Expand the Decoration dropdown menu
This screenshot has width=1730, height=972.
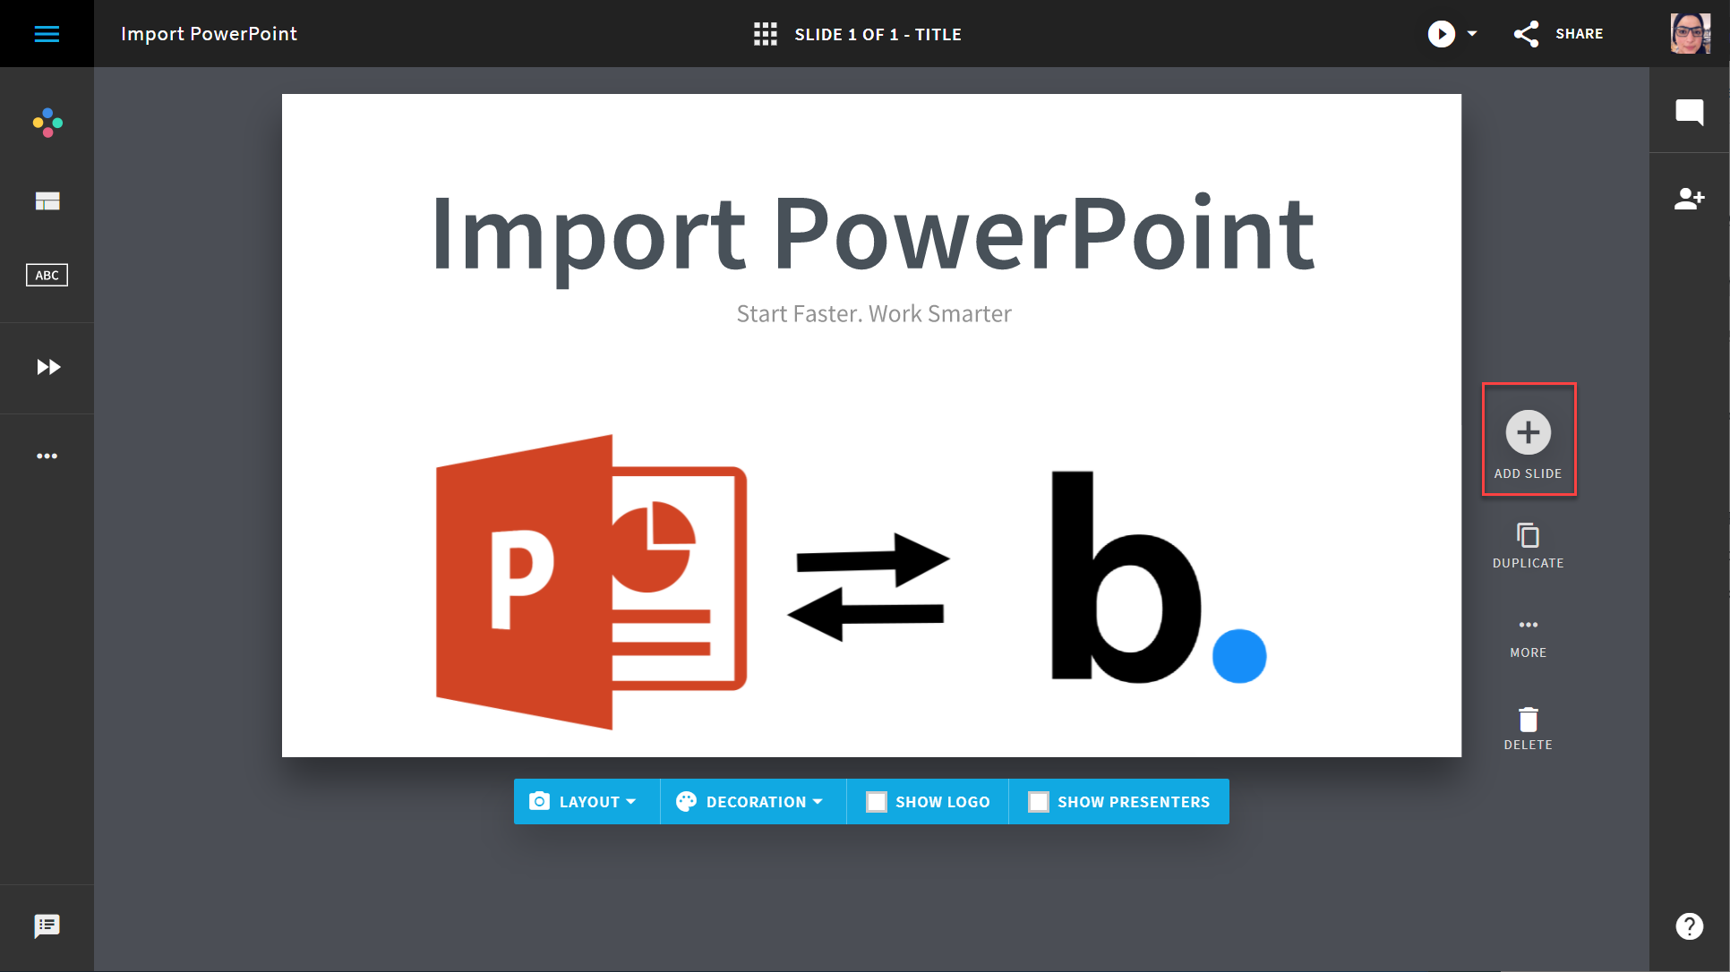[752, 801]
